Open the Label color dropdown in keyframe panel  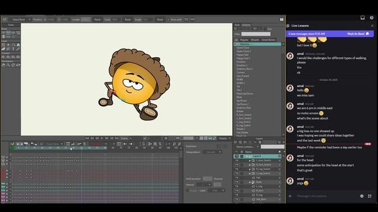coord(217,191)
